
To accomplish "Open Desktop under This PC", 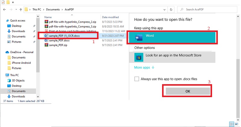I will (x=17, y=86).
